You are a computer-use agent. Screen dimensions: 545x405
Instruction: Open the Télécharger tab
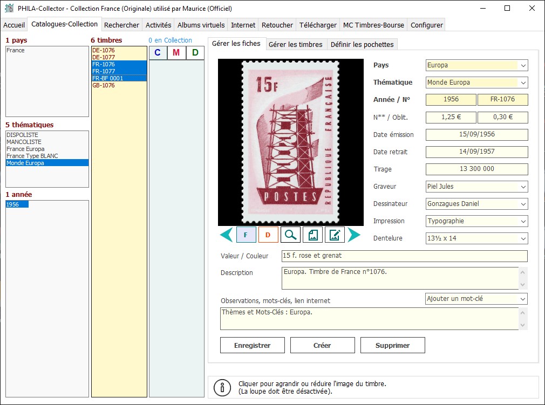(318, 25)
